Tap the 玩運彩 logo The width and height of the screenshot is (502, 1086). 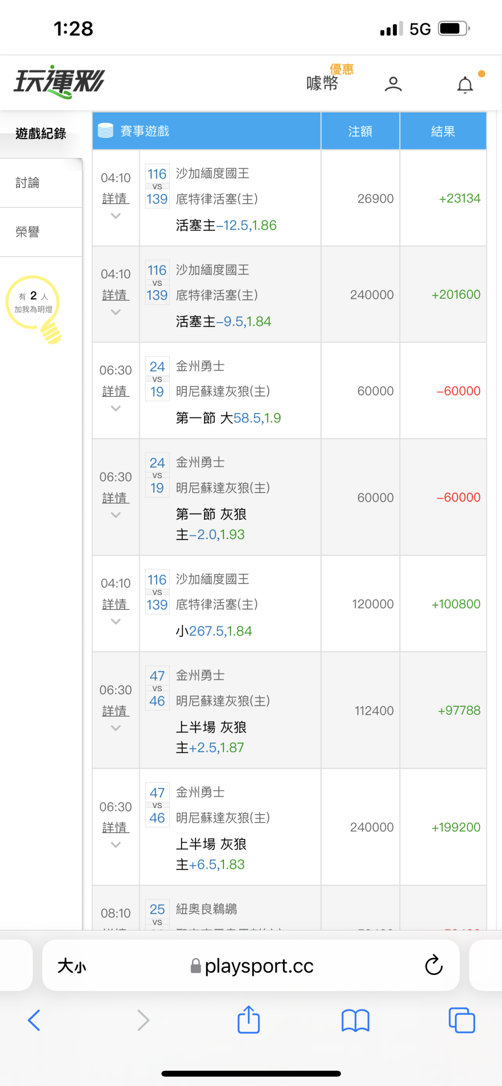[x=59, y=82]
